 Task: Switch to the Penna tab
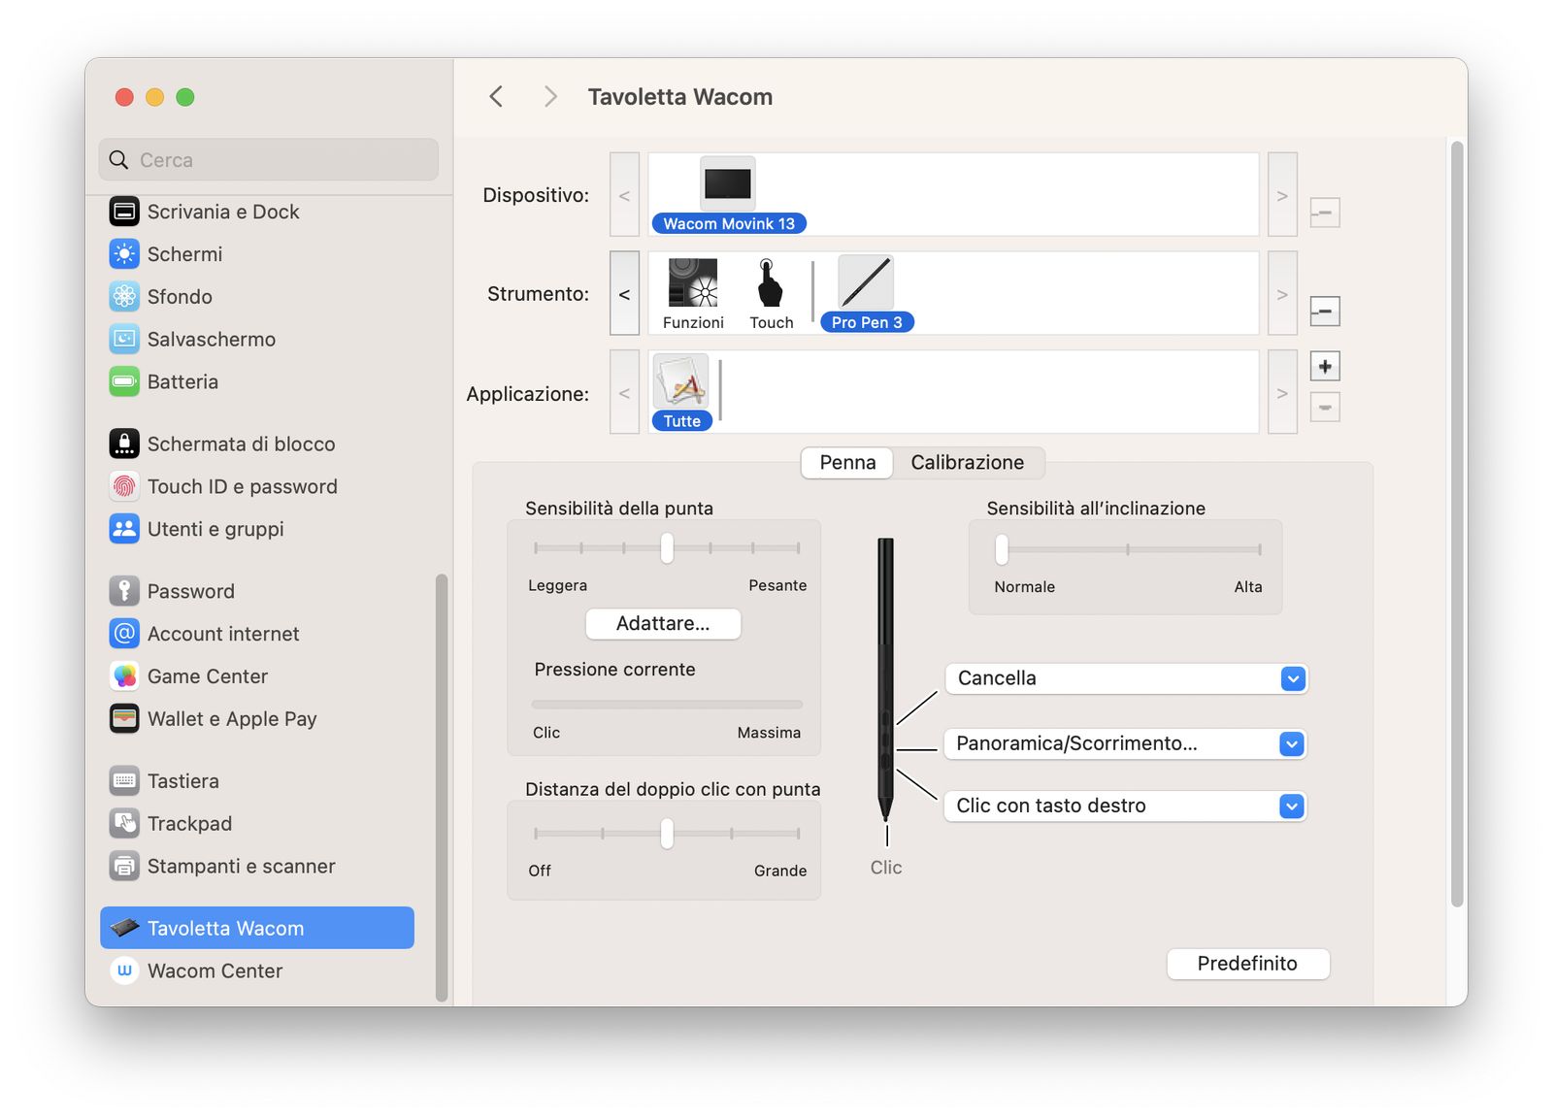coord(847,463)
